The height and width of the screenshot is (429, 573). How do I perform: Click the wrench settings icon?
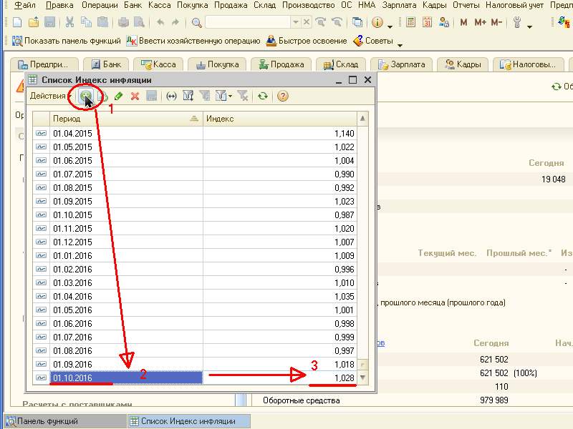point(517,22)
